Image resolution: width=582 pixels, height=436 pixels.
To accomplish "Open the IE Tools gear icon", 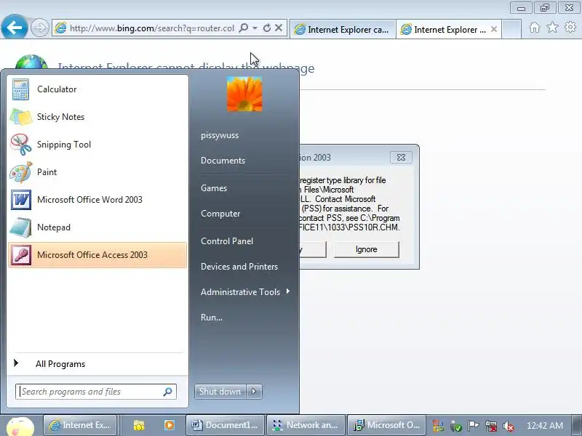I will (x=570, y=28).
